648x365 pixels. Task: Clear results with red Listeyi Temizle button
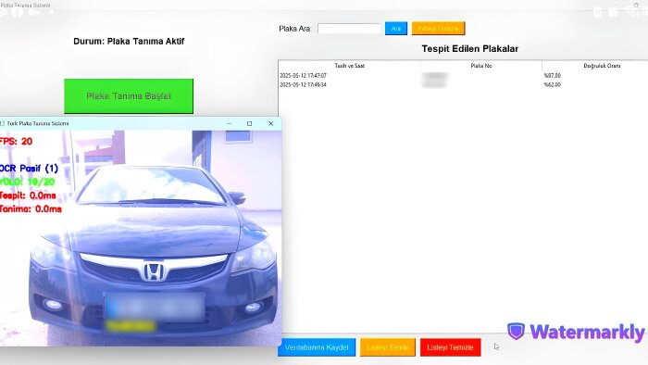coord(450,347)
